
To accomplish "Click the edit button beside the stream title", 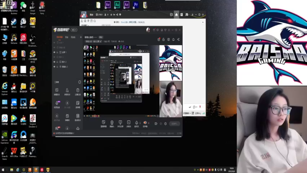I will [101, 37].
